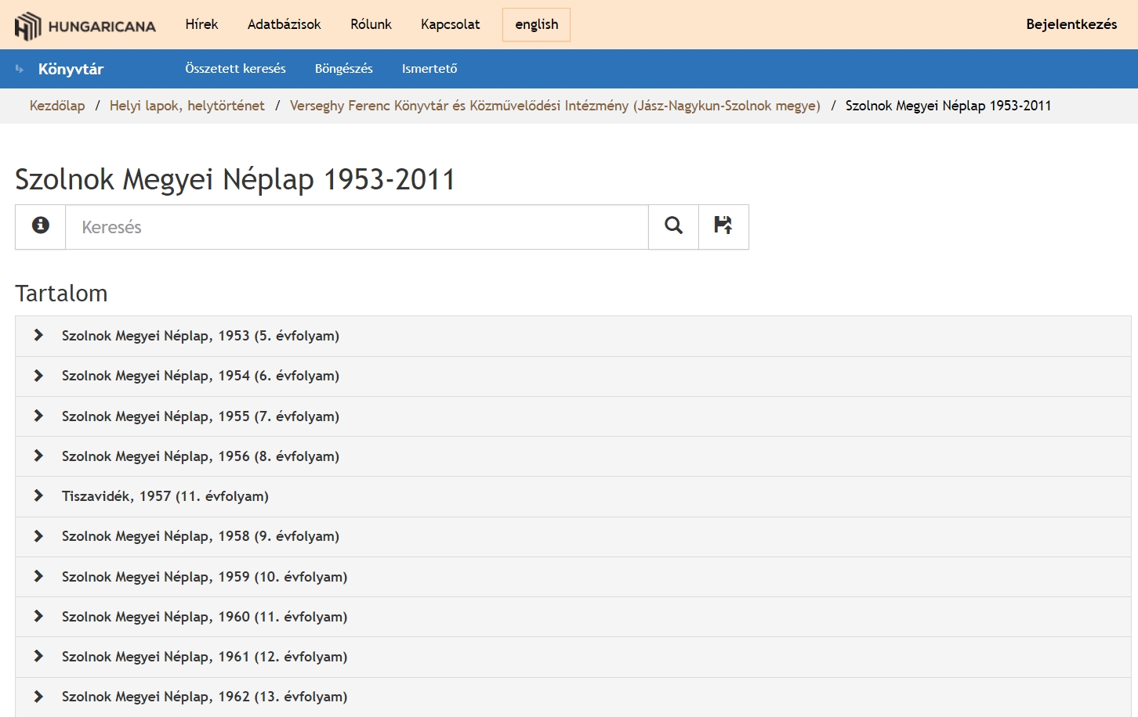Select row text Szolnok Megyei Néplap, 1956
The width and height of the screenshot is (1138, 717).
click(x=201, y=456)
